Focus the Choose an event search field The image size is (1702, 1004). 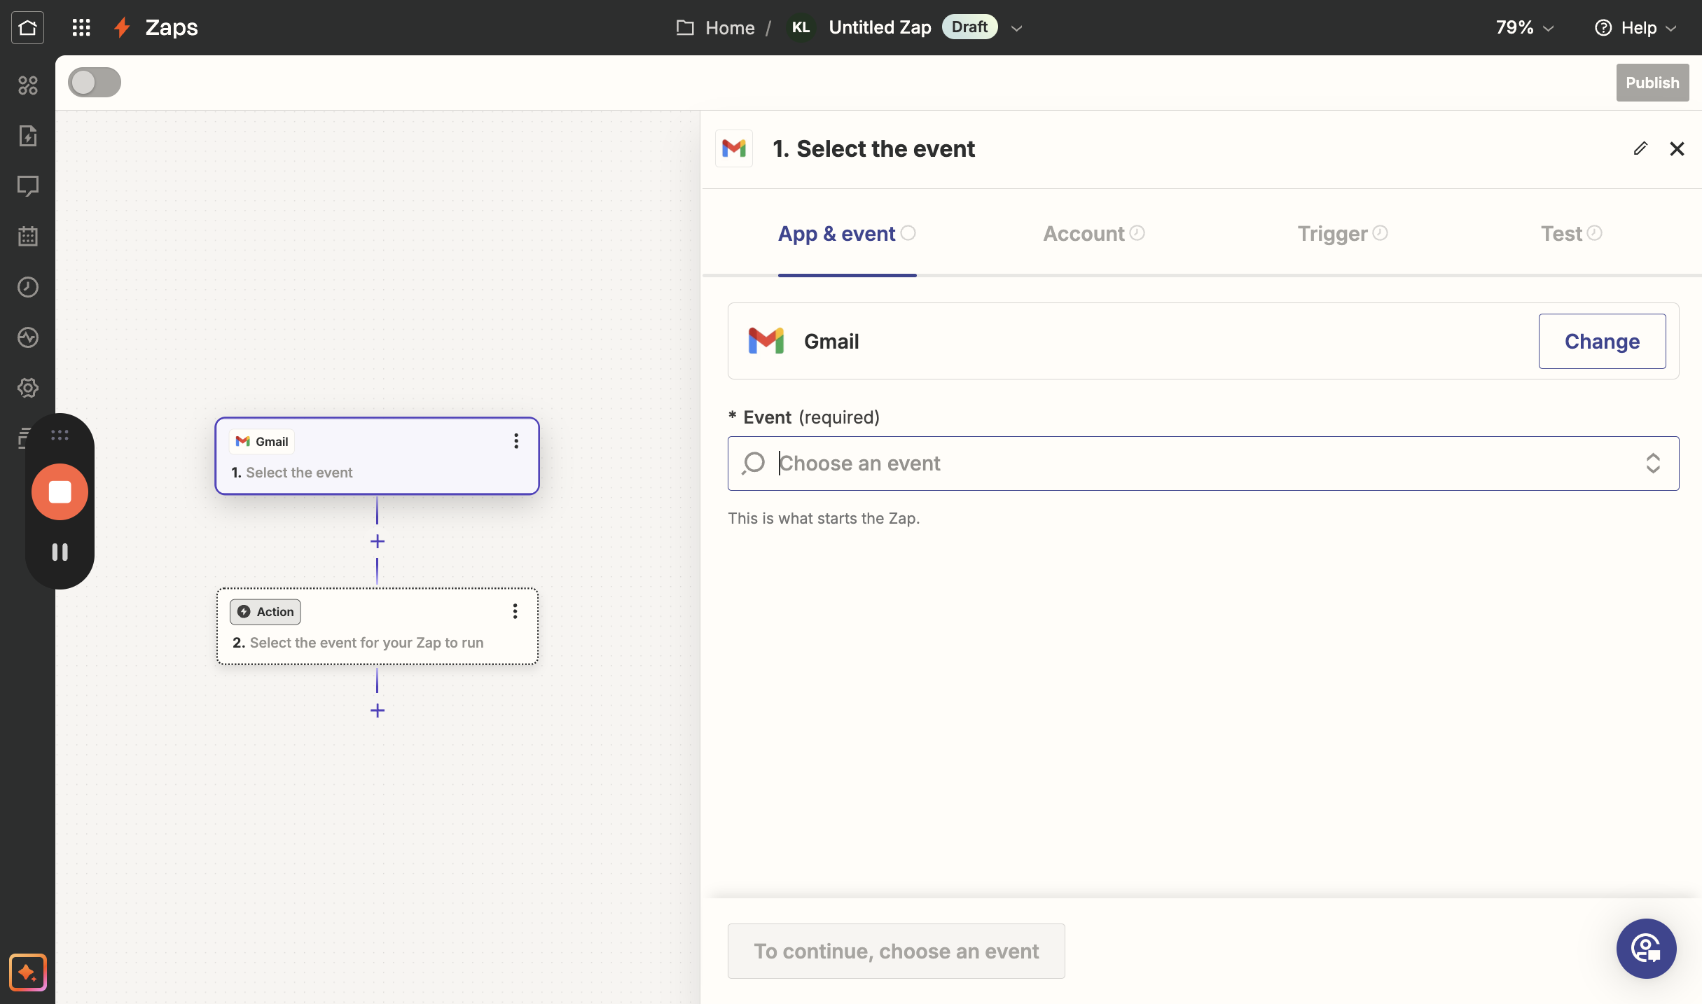(x=1203, y=463)
